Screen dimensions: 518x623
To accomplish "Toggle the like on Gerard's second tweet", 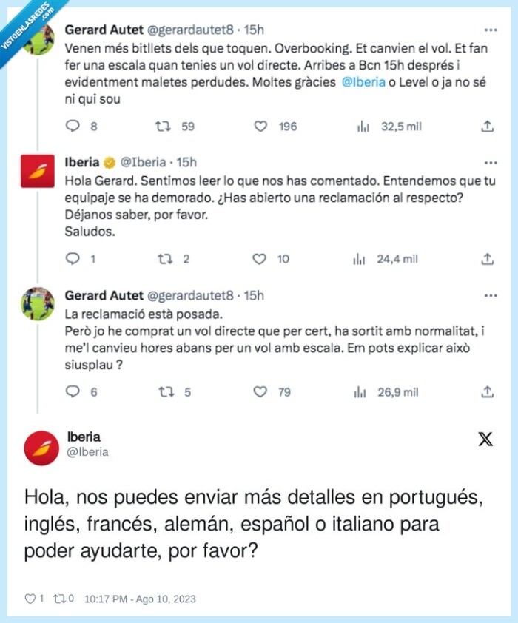I will tap(260, 393).
